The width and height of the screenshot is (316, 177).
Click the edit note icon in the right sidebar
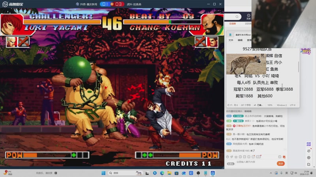[x=309, y=164]
